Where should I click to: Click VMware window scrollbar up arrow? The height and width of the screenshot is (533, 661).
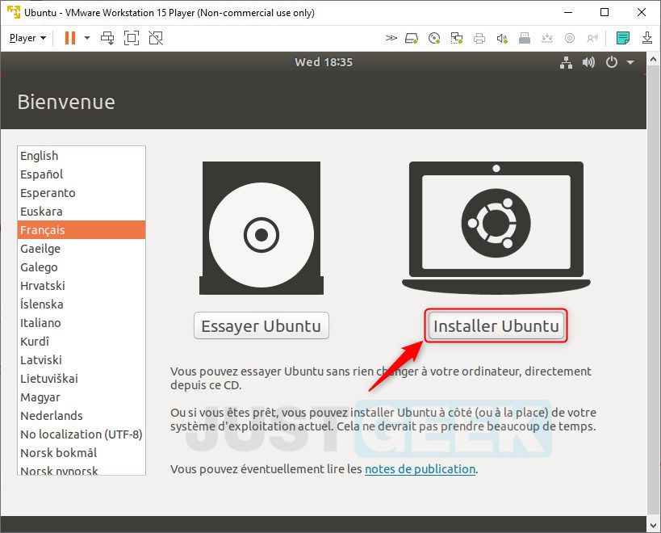654,59
